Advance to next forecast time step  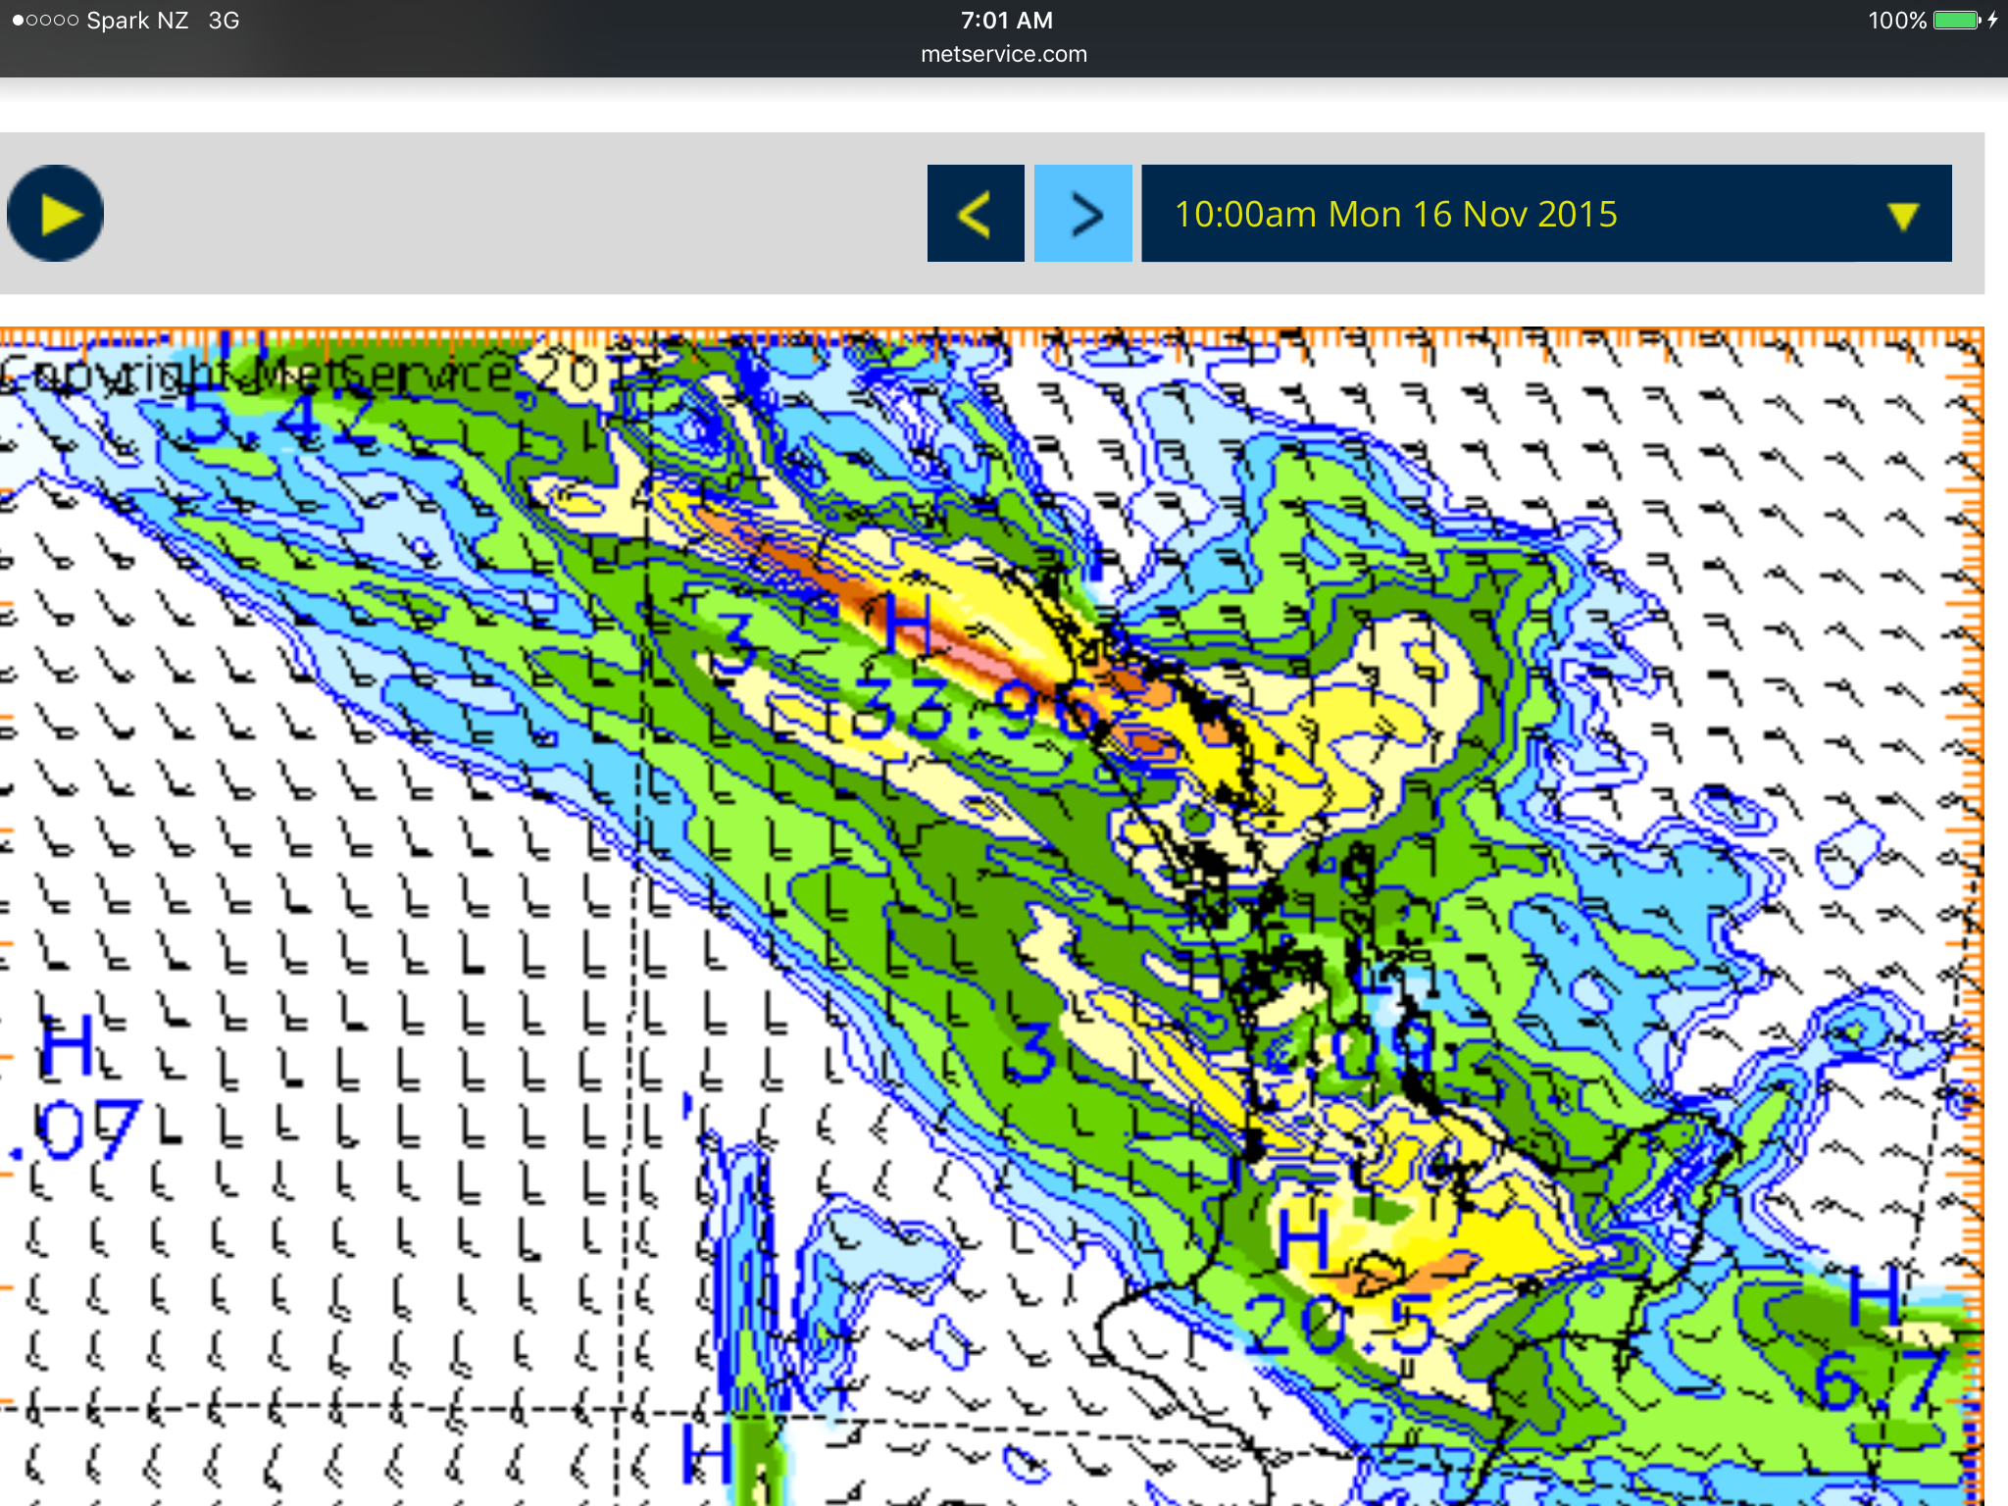point(1083,214)
